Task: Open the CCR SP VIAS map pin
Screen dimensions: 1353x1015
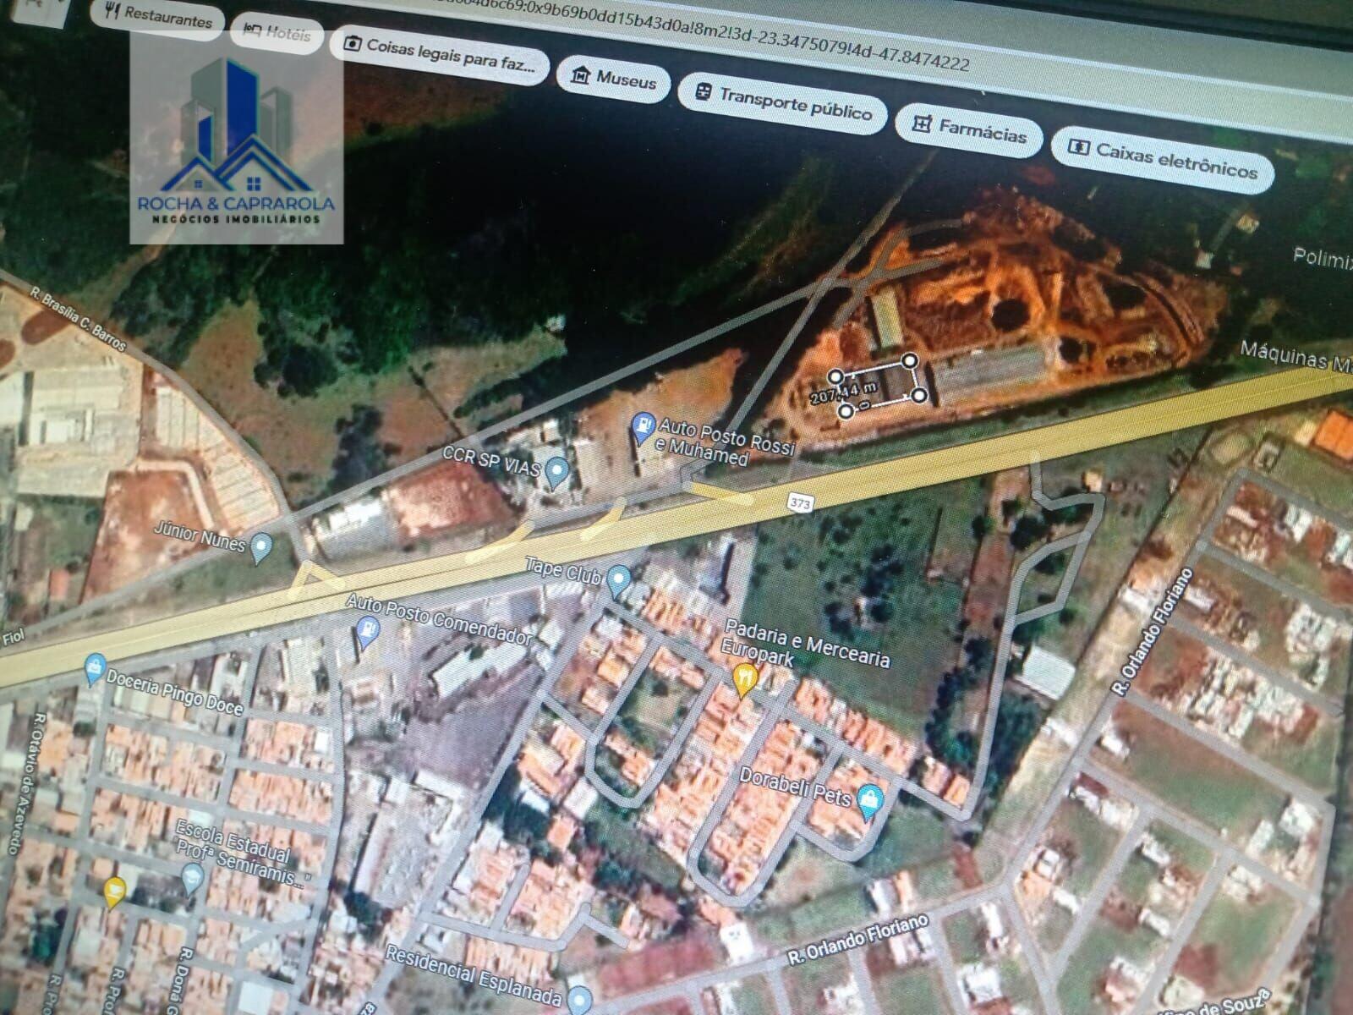Action: [556, 472]
